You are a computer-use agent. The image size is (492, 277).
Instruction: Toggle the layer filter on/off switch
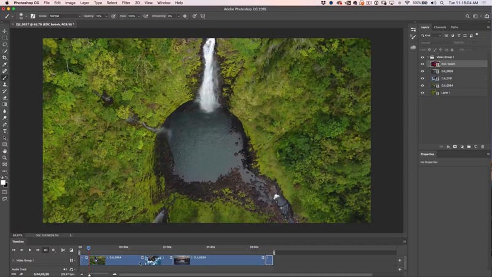(x=477, y=34)
